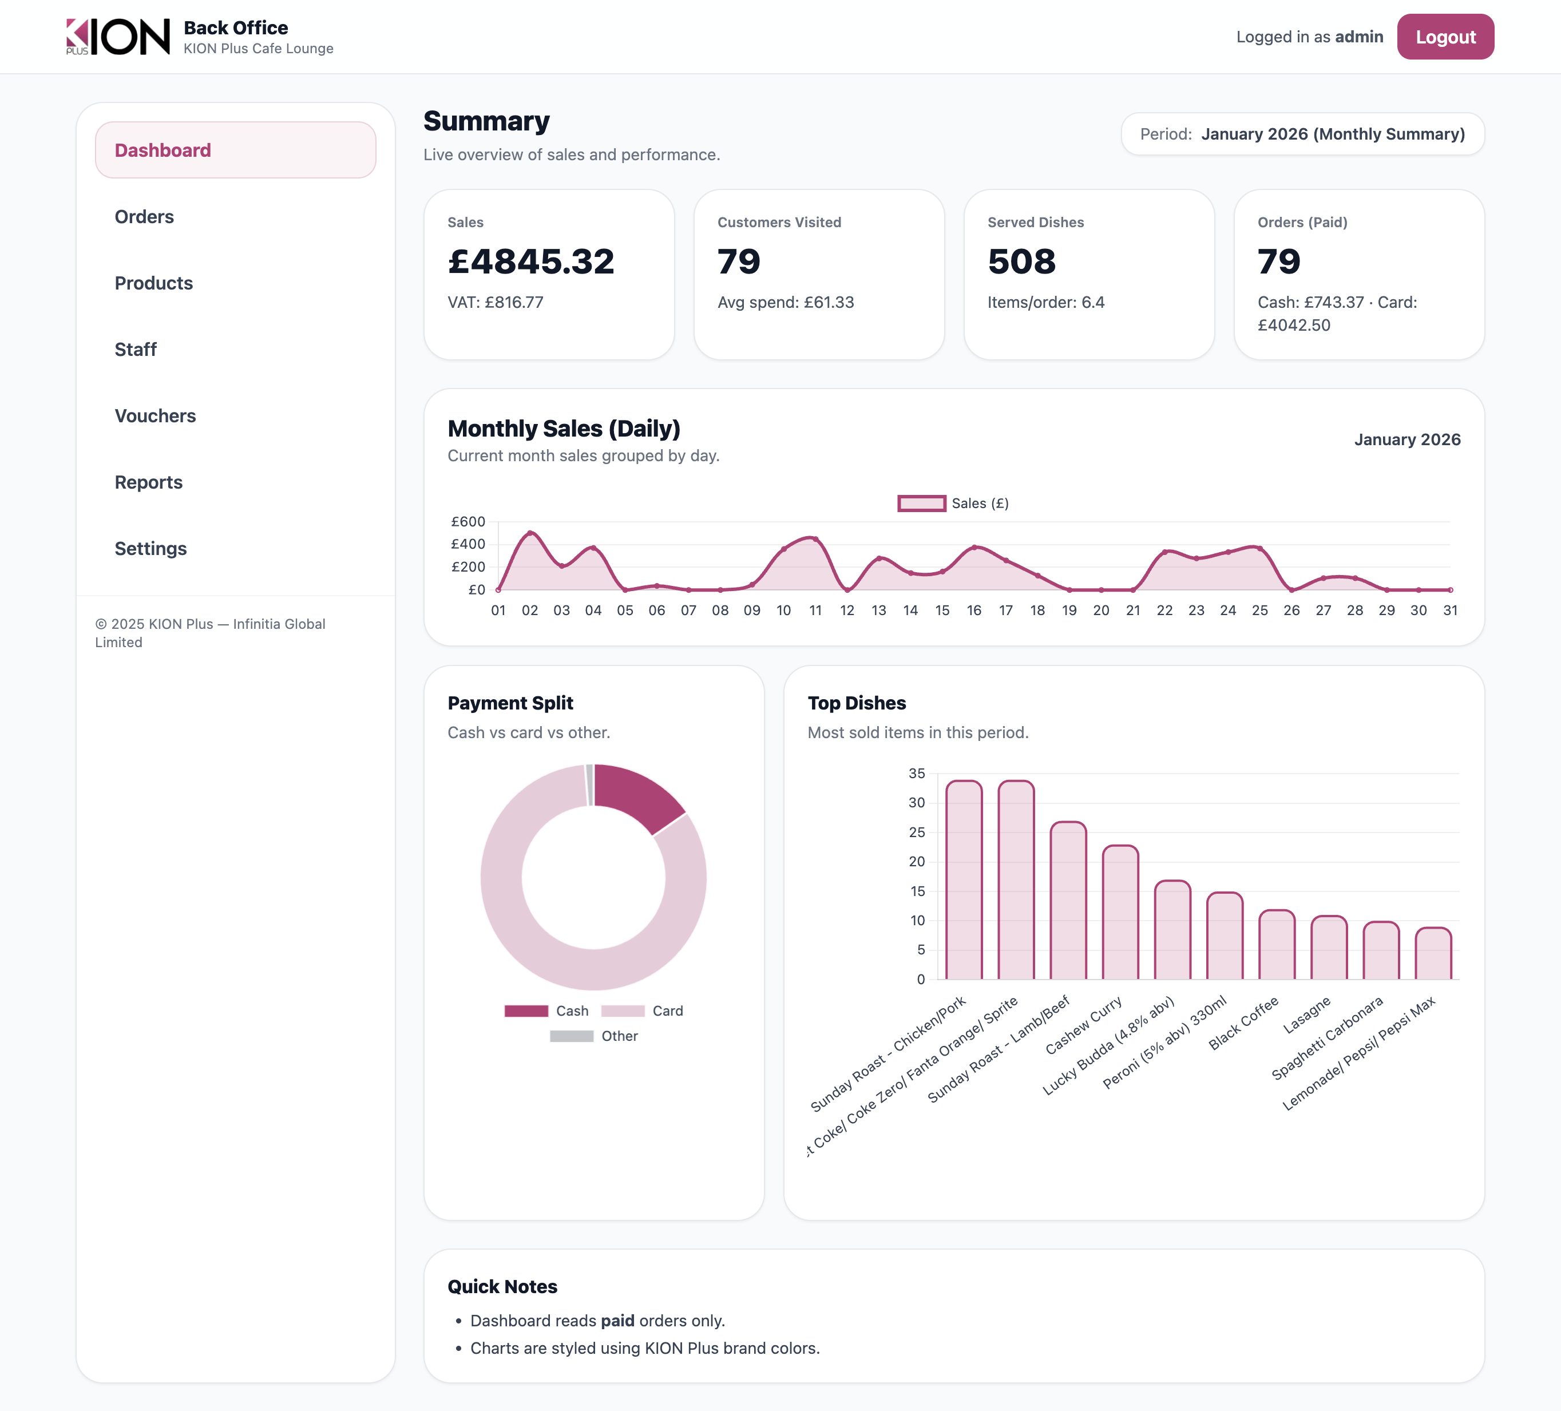
Task: Open the Settings section
Action: [x=151, y=548]
